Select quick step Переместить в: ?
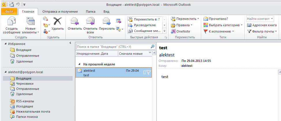 point(145,19)
